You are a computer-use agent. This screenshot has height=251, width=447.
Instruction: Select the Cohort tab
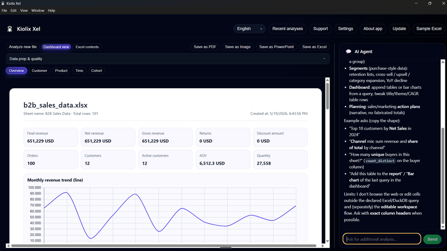96,71
